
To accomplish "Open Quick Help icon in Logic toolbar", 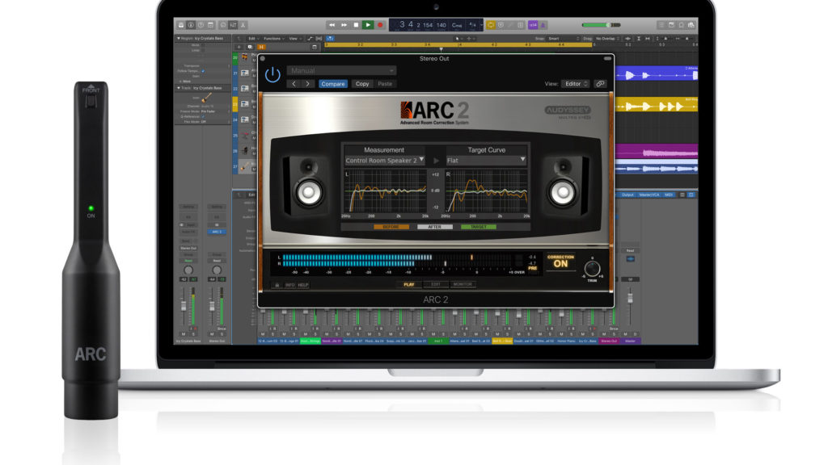I will [201, 25].
